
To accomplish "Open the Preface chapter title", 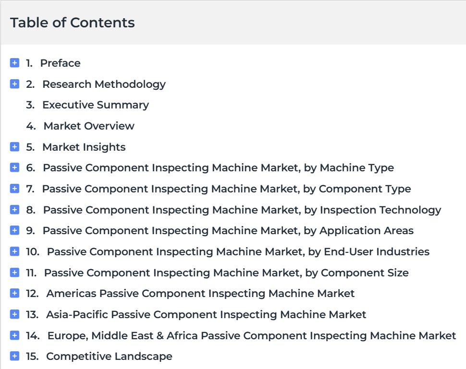I will (61, 63).
